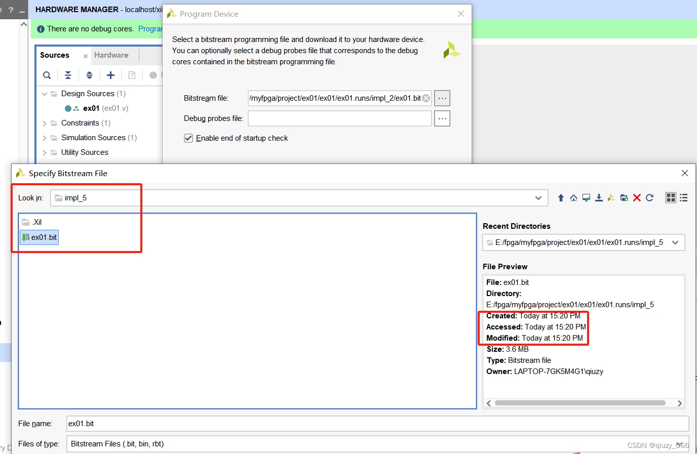Search in the Sources panel

coord(47,75)
